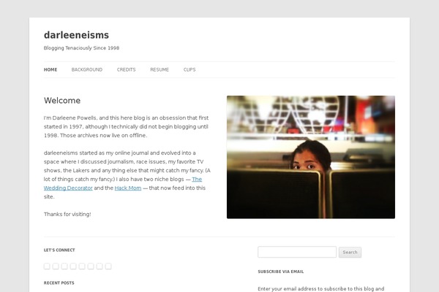
Task: Click the Welcome heading
Action: click(x=62, y=101)
